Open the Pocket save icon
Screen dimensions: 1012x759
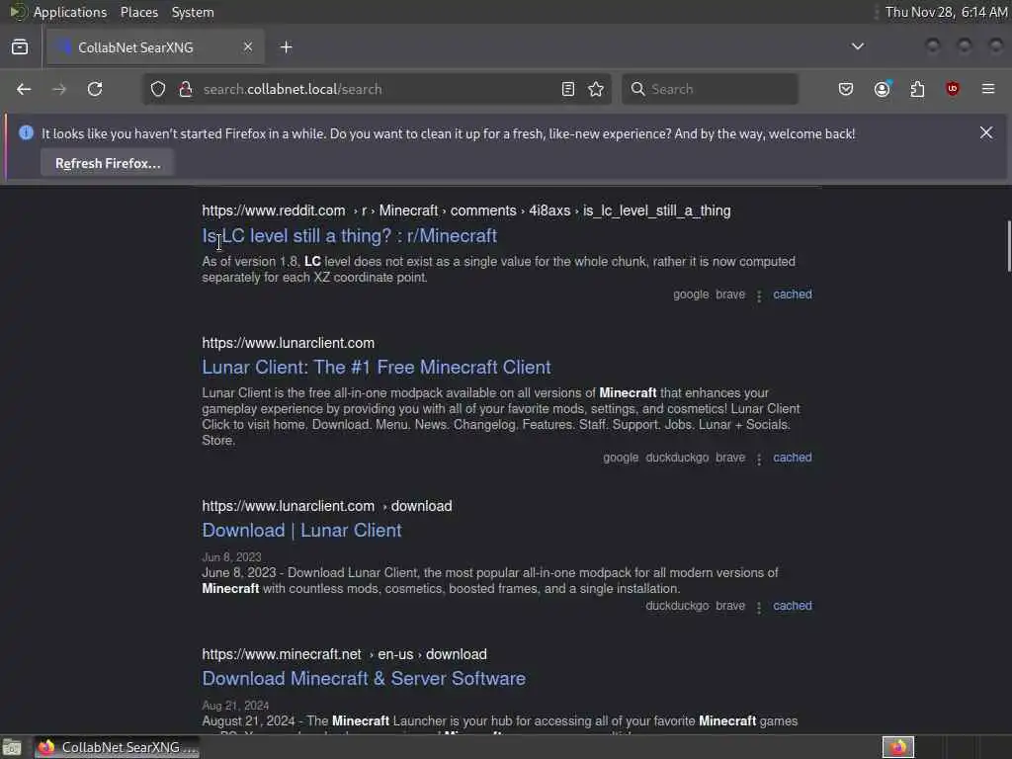point(846,89)
